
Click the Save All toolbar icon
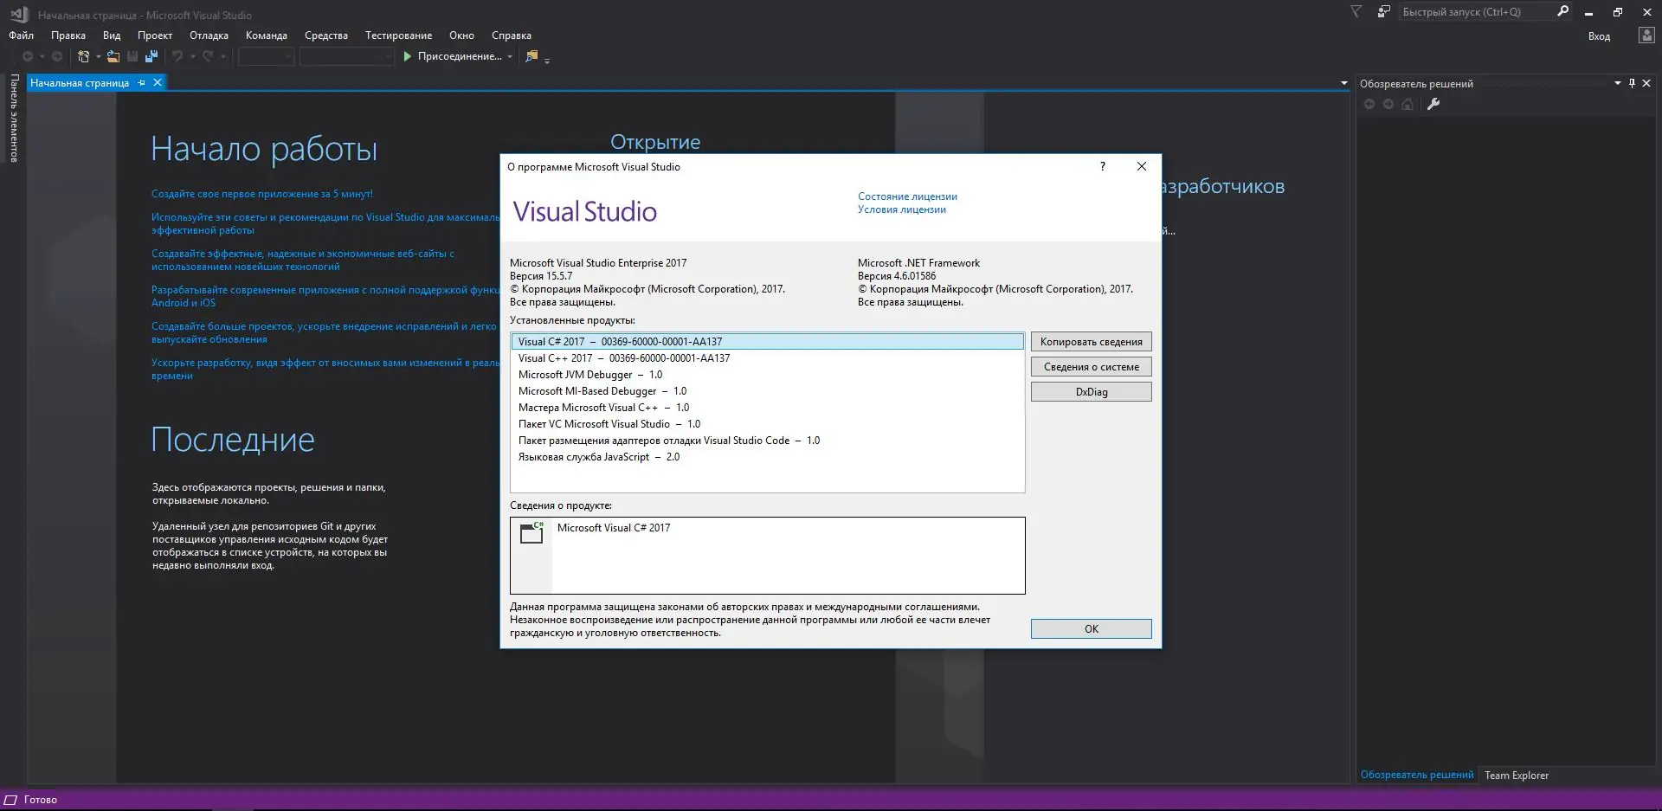(x=151, y=55)
